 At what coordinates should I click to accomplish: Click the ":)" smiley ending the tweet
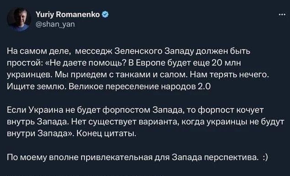264,157
